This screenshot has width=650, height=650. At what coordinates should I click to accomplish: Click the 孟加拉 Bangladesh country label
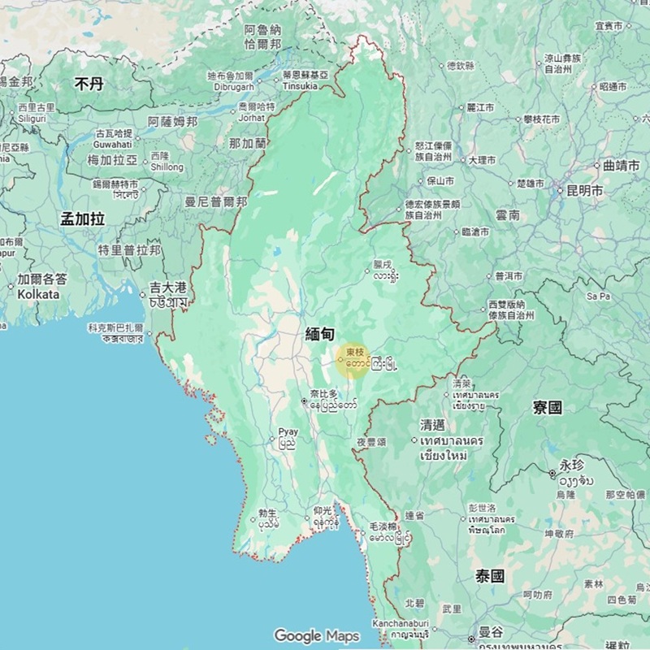tap(83, 219)
